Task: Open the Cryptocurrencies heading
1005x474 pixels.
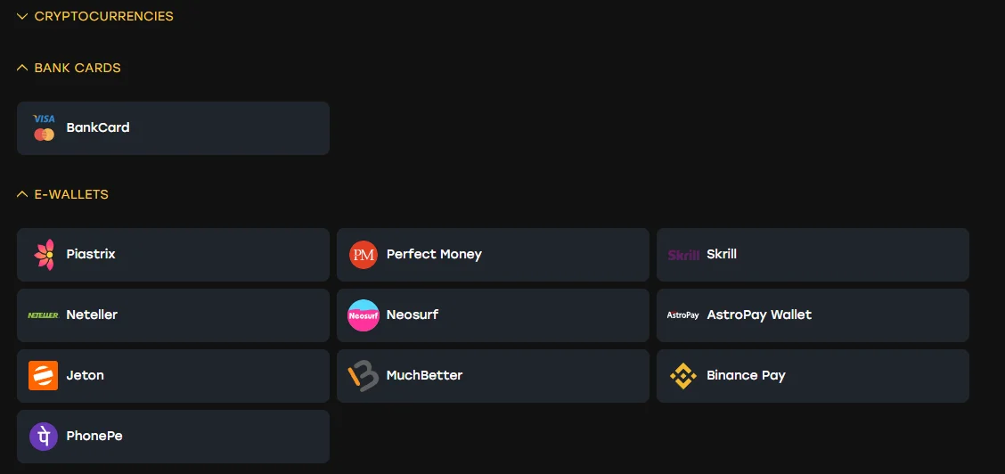Action: (x=104, y=16)
